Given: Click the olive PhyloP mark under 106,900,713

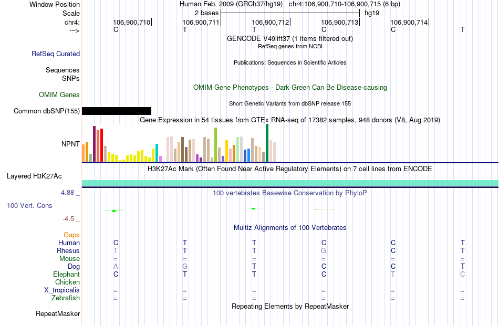Looking at the screenshot, I should tap(324, 209).
